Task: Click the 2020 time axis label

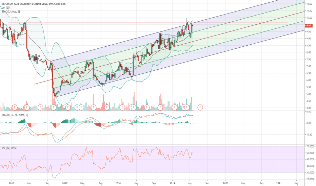Action: pyautogui.click(x=225, y=183)
